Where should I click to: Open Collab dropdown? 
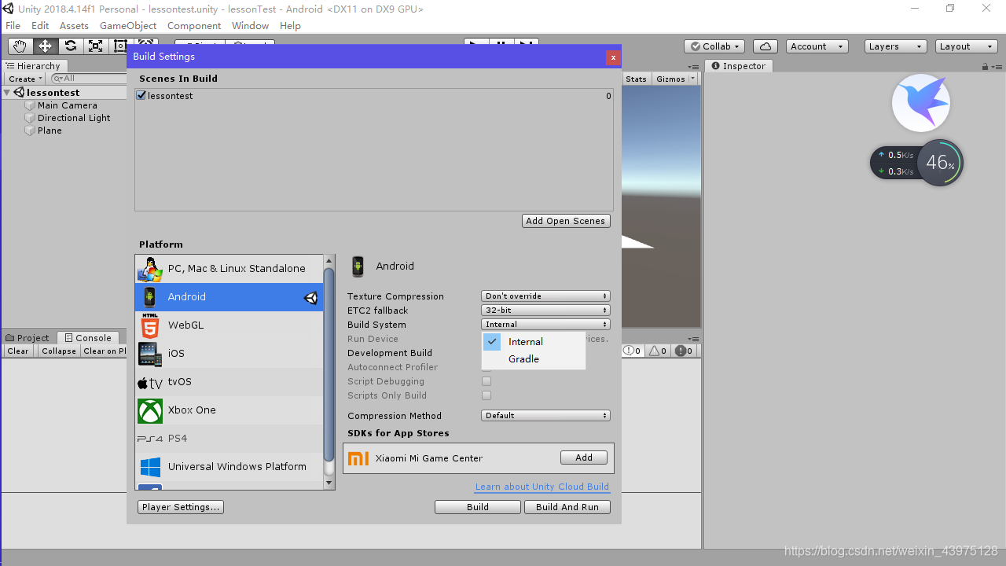[x=714, y=46]
